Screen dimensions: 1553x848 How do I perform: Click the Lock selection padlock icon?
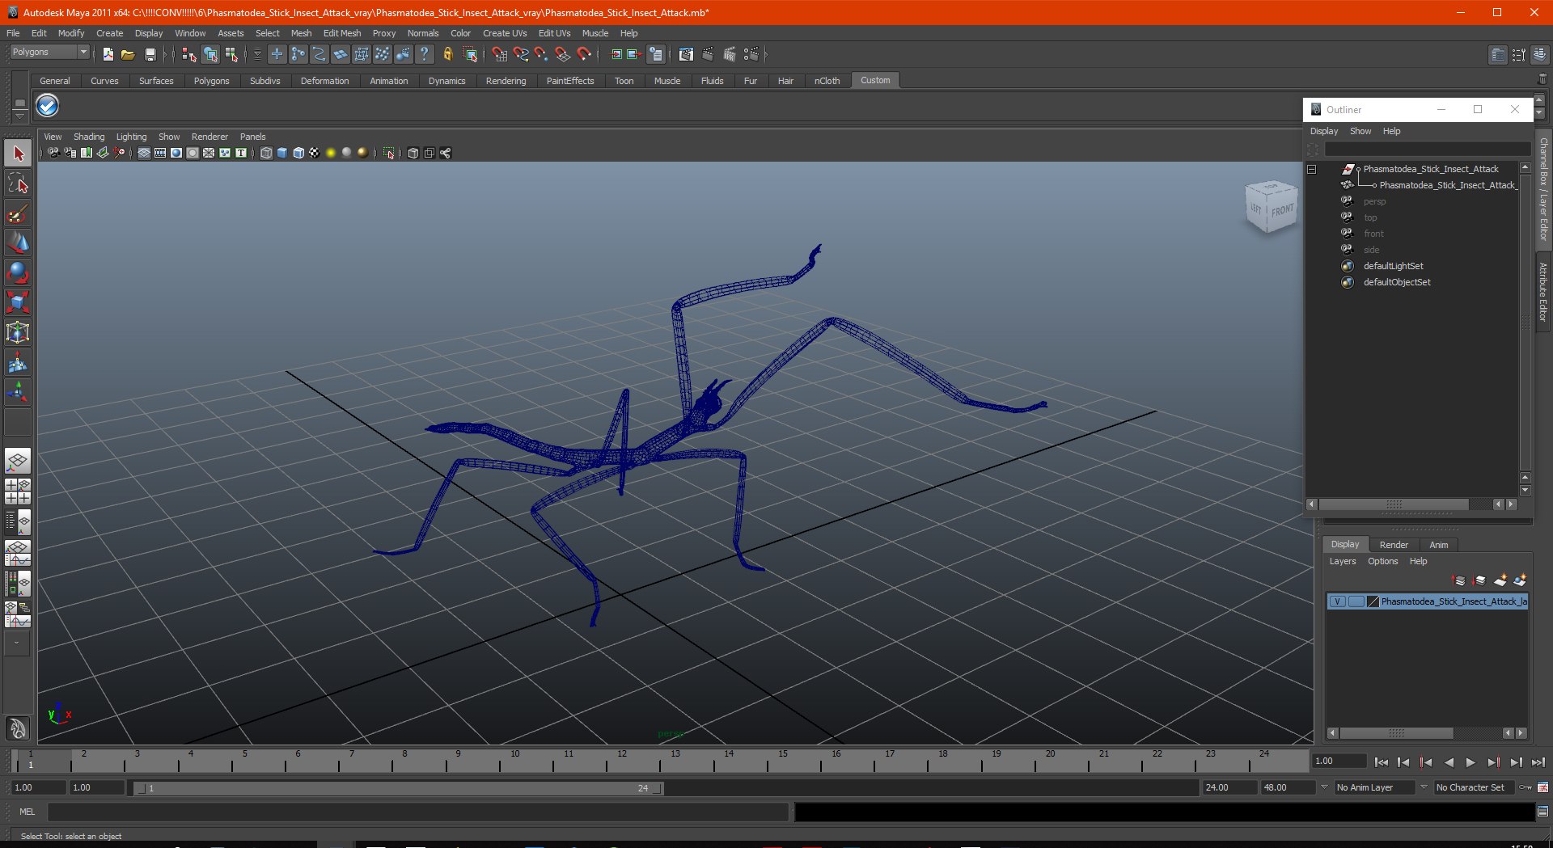447,54
